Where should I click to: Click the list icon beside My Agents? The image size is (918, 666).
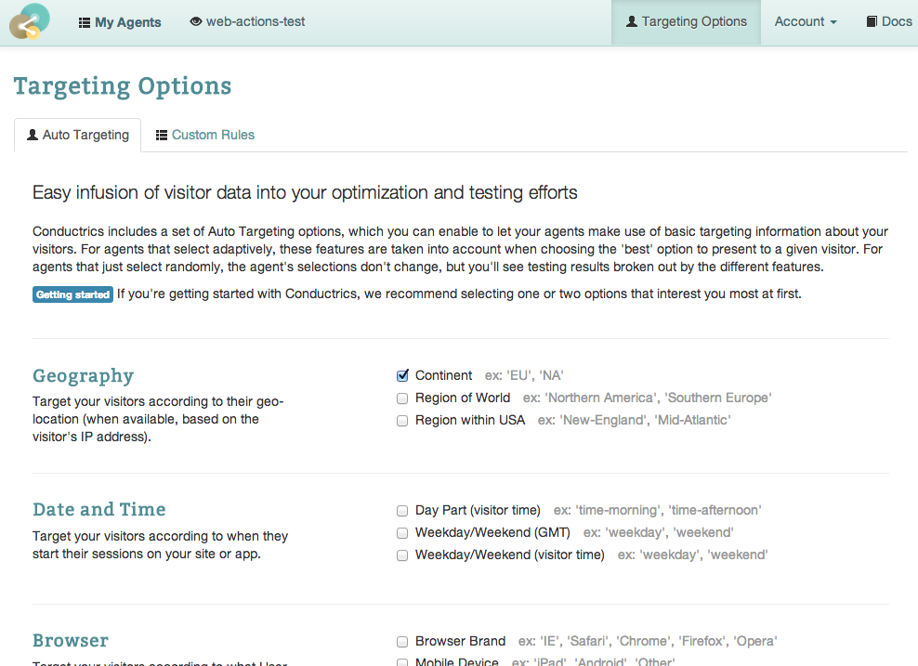85,23
